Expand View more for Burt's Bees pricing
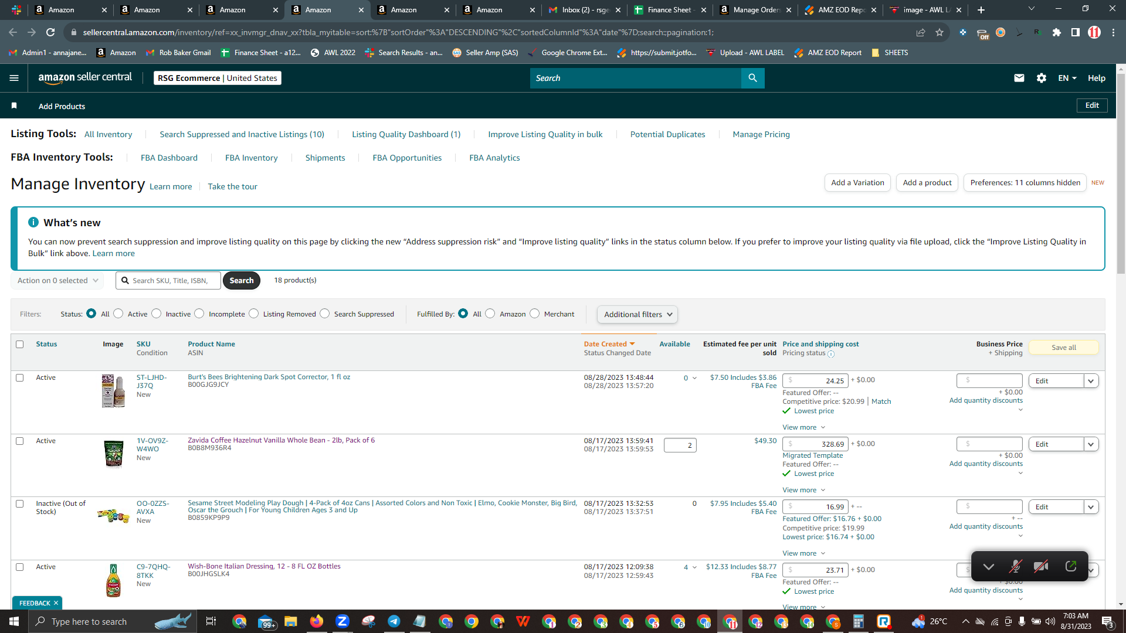Image resolution: width=1126 pixels, height=633 pixels. tap(803, 427)
